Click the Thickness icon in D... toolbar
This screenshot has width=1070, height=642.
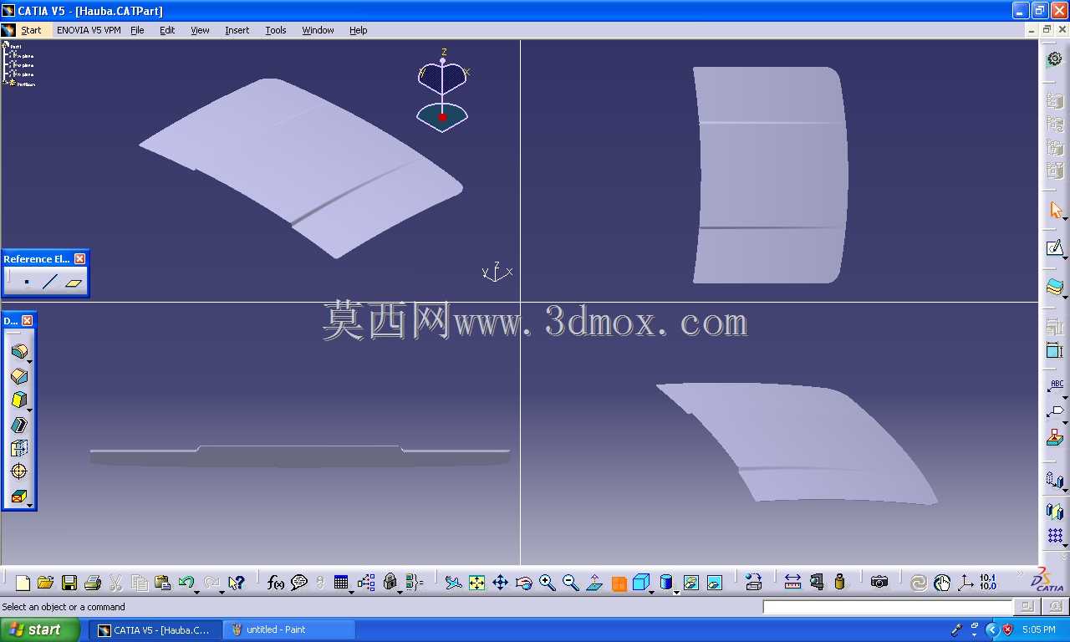click(19, 448)
